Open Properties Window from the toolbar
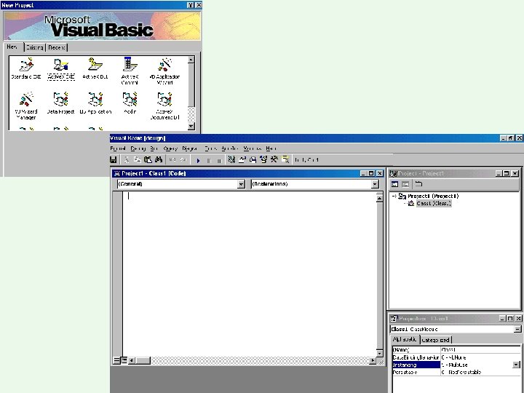524x393 pixels. 242,159
